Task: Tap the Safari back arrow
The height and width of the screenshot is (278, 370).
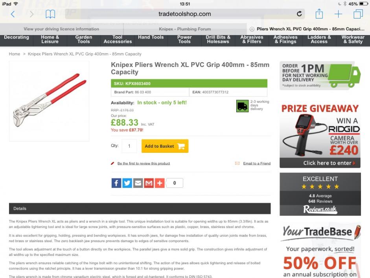Action: tap(13, 14)
